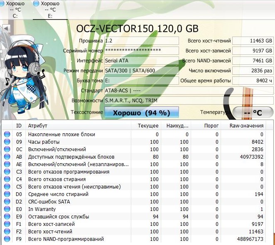The image size is (275, 245).
Task: Click the ATA8-ACS standard field
Action: point(189,91)
